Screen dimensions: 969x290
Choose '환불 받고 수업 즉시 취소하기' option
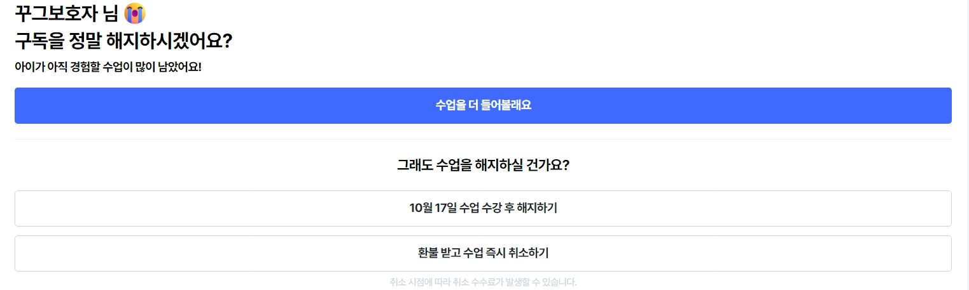483,253
